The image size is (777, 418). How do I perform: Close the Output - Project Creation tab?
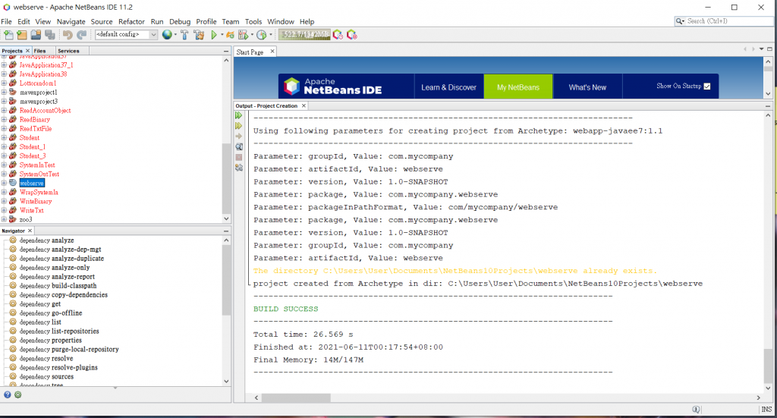point(304,105)
